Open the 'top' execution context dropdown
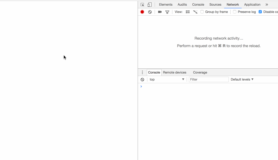This screenshot has width=278, height=160. point(166,79)
